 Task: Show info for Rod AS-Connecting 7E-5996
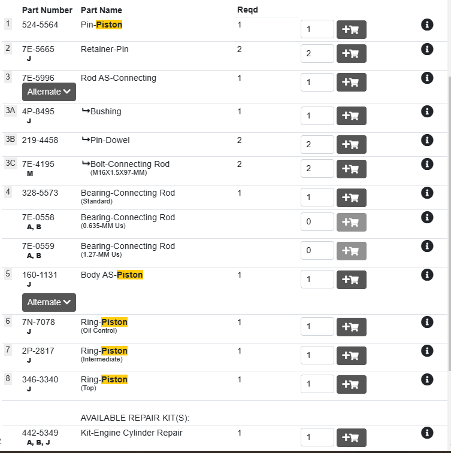(x=427, y=78)
